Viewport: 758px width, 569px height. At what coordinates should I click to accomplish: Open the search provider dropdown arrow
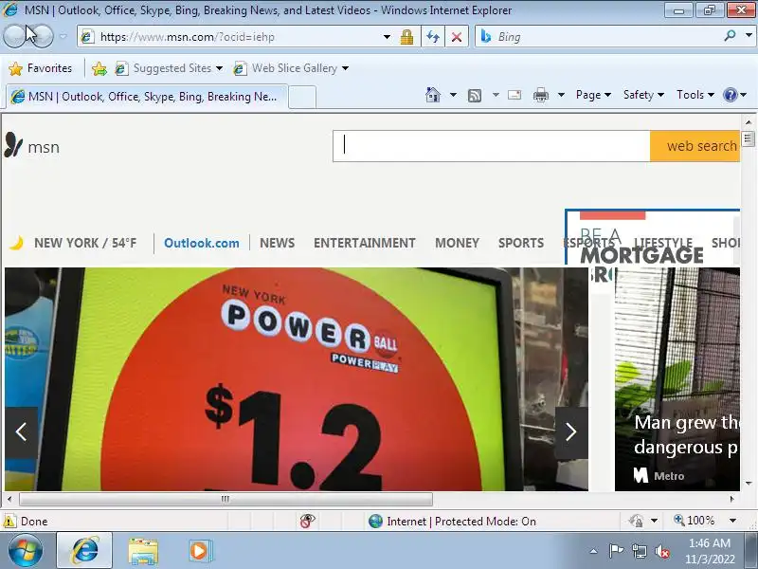click(749, 36)
